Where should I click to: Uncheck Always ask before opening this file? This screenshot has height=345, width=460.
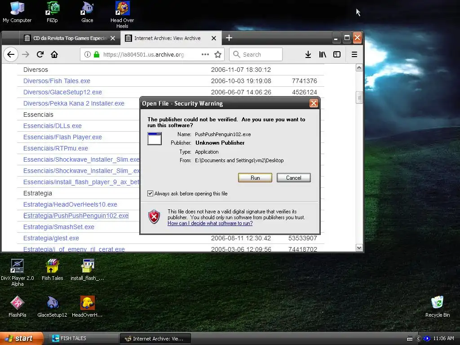[150, 193]
